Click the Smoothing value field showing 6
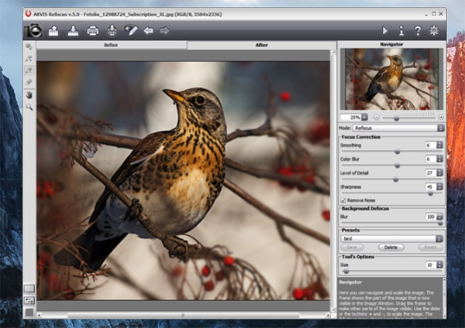This screenshot has height=328, width=465. (431, 145)
